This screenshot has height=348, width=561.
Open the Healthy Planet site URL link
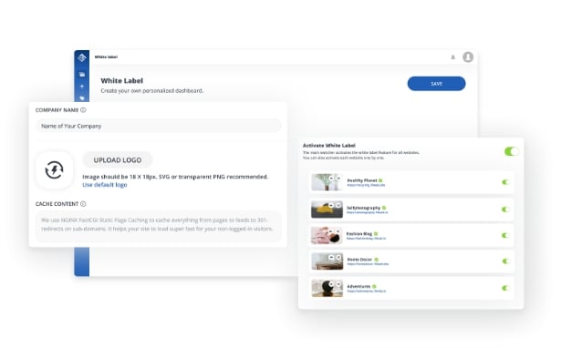pos(366,186)
